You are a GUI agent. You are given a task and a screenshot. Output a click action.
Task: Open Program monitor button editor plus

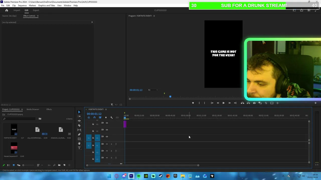315,103
